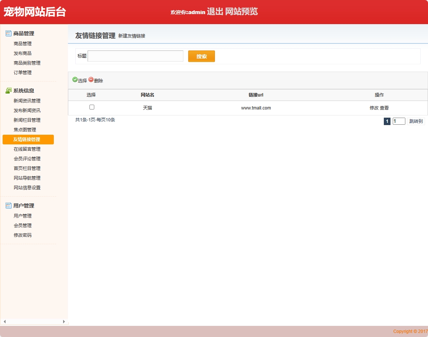Click 修改 for the 天猫 entry
Viewport: 428px width, 337px height.
tap(374, 108)
